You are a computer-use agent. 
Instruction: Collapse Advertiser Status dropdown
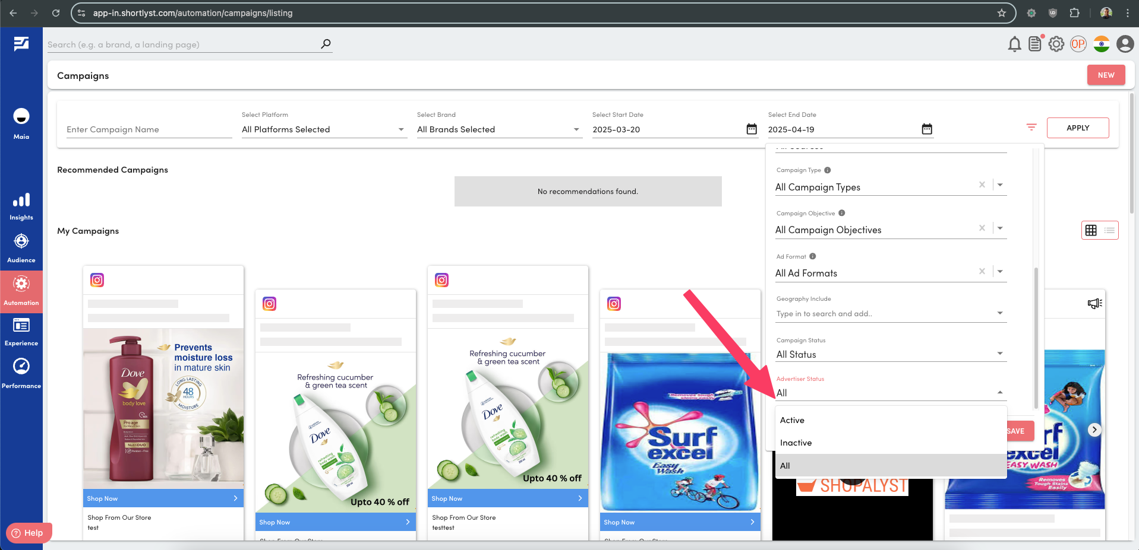coord(1000,392)
